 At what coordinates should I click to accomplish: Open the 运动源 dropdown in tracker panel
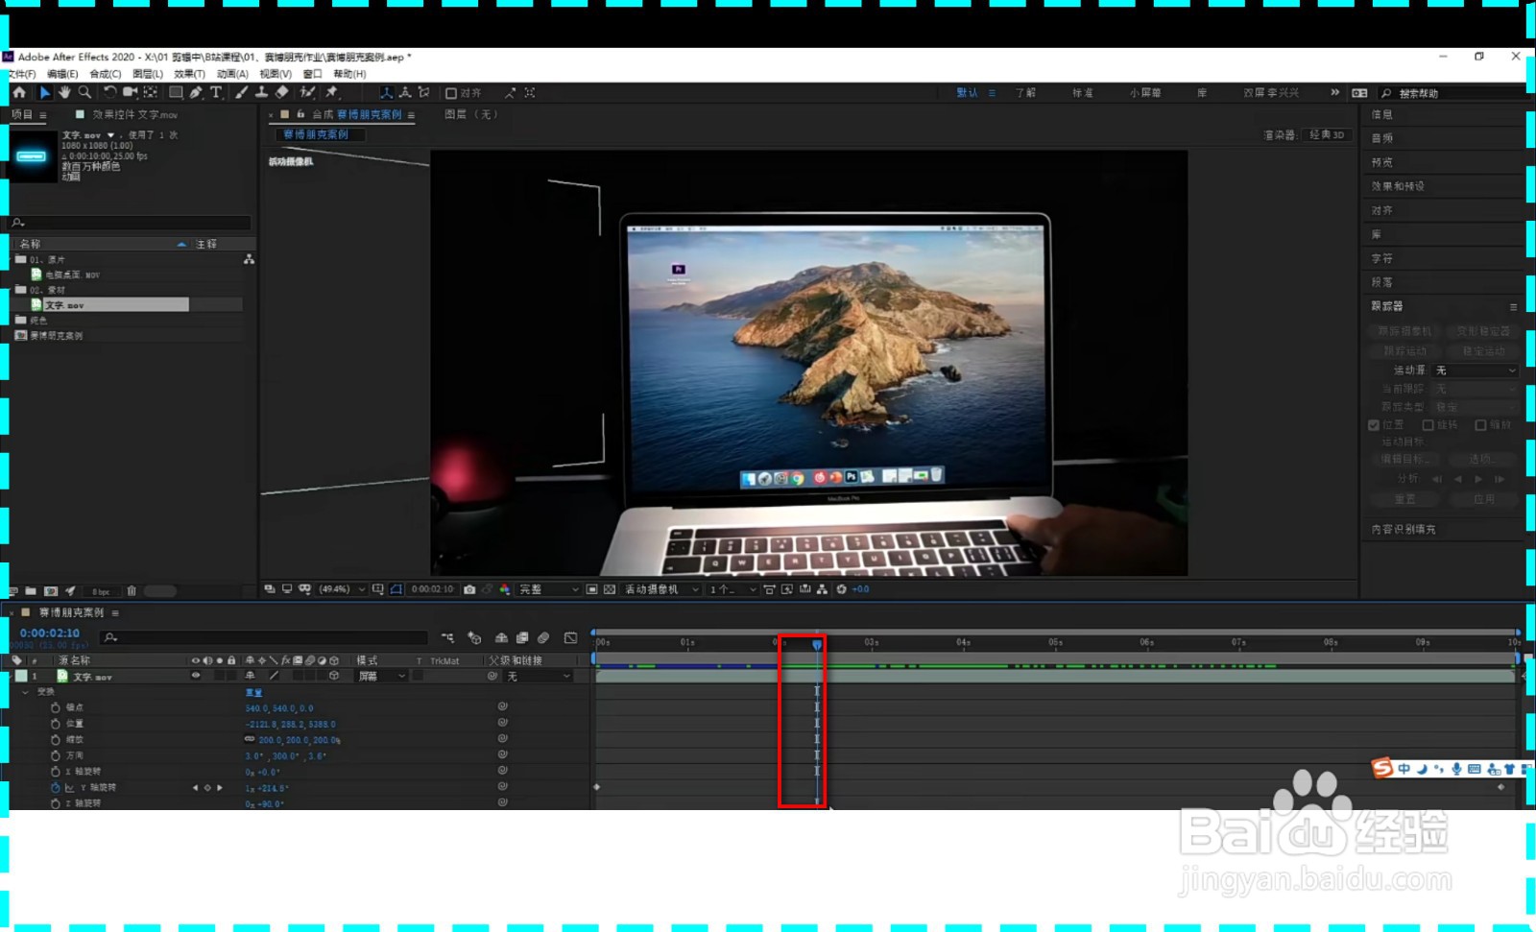(1476, 370)
